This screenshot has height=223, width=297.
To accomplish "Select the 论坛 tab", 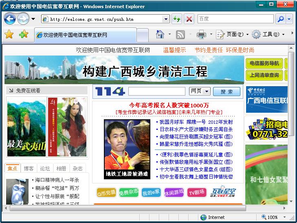I will click(x=45, y=168).
